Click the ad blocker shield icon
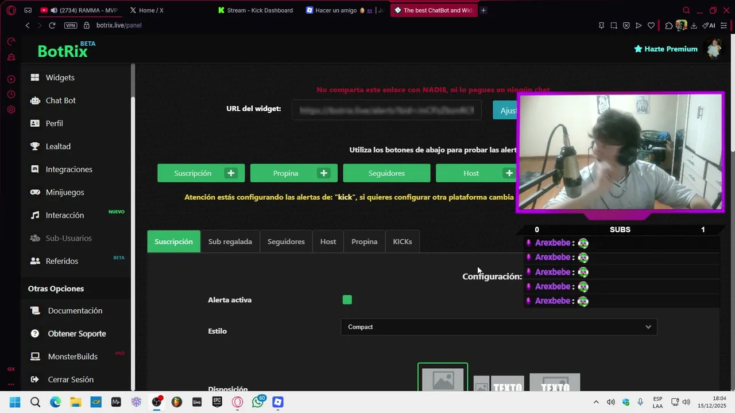 point(626,25)
